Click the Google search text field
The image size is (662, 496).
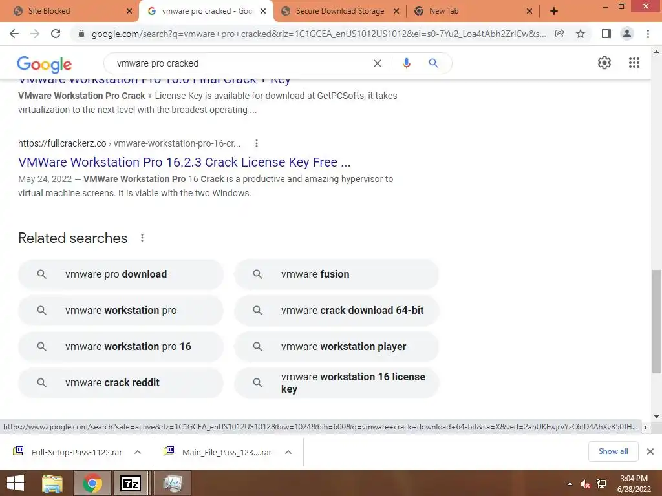[x=240, y=63]
